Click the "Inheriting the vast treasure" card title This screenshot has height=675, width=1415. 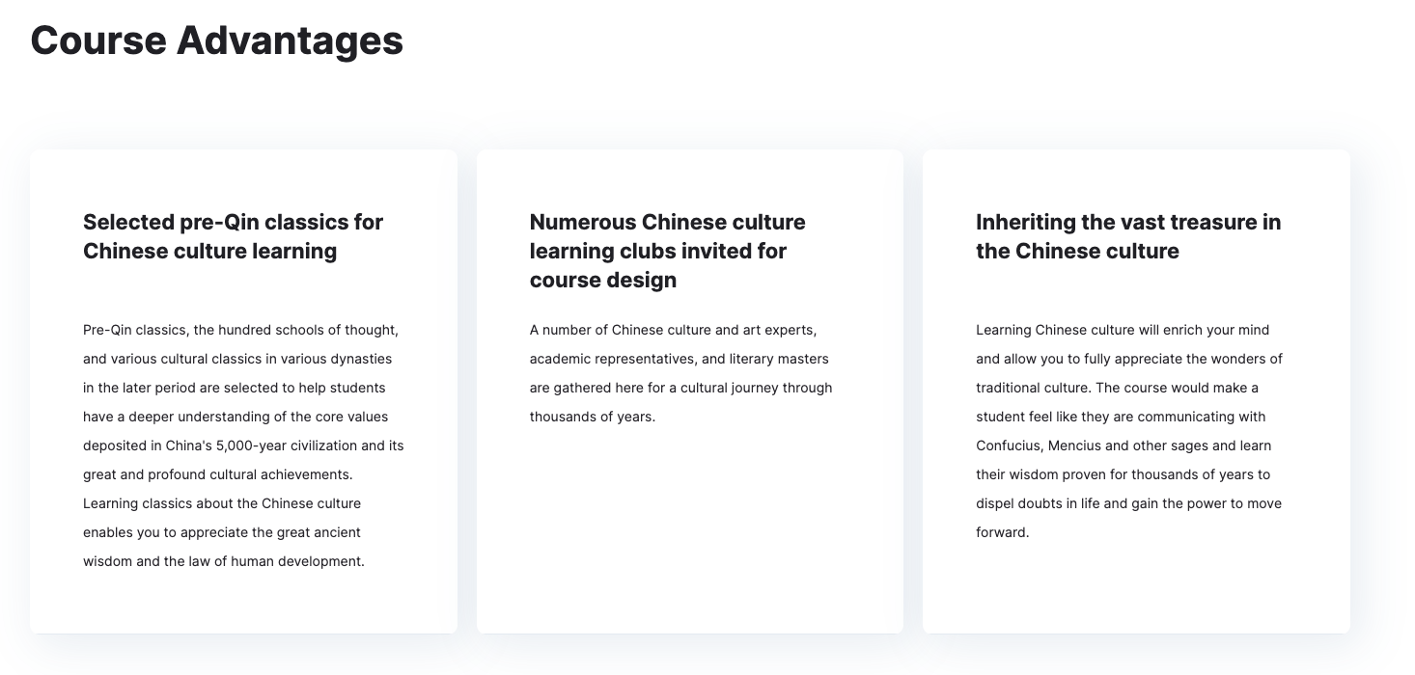click(x=1127, y=236)
